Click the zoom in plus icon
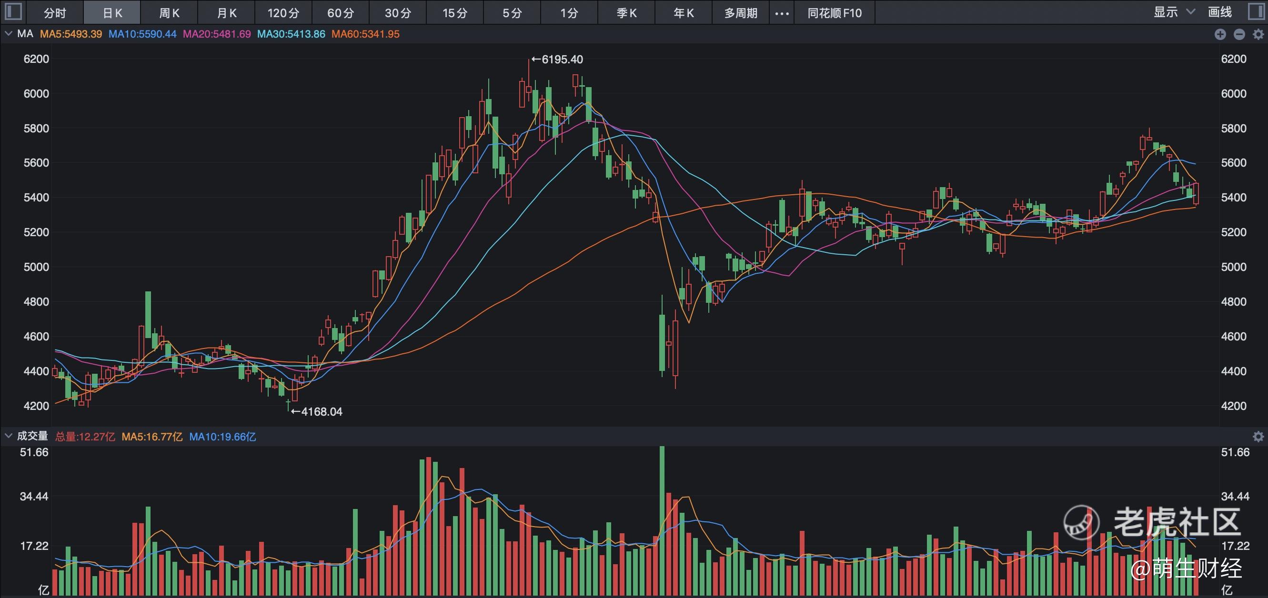Image resolution: width=1268 pixels, height=598 pixels. (1220, 34)
